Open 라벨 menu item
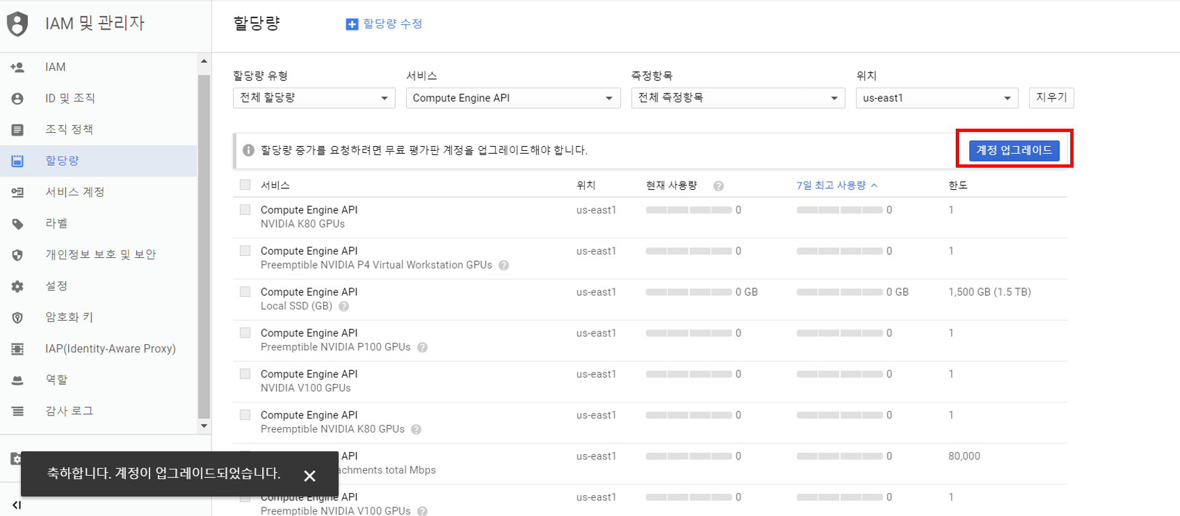1180x516 pixels. [x=98, y=224]
